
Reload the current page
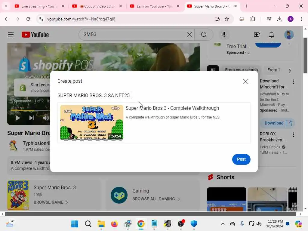(28, 19)
